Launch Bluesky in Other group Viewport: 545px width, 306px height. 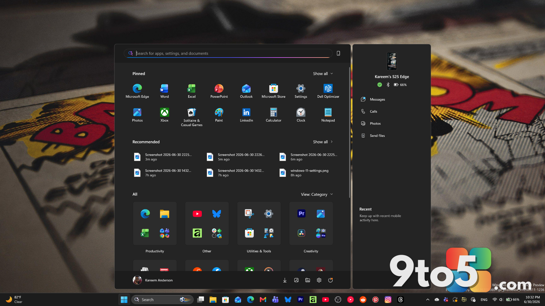coord(217,214)
